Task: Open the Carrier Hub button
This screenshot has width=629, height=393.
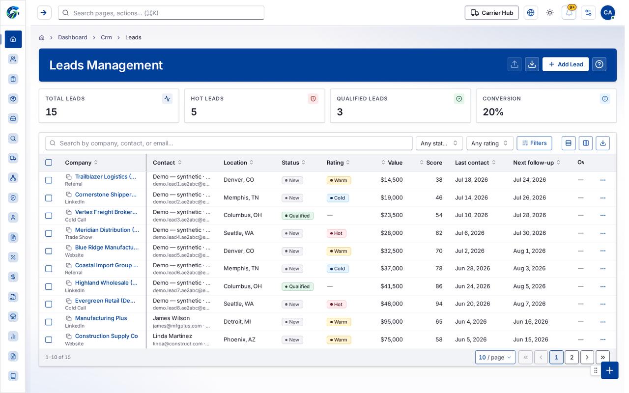Action: pos(492,13)
